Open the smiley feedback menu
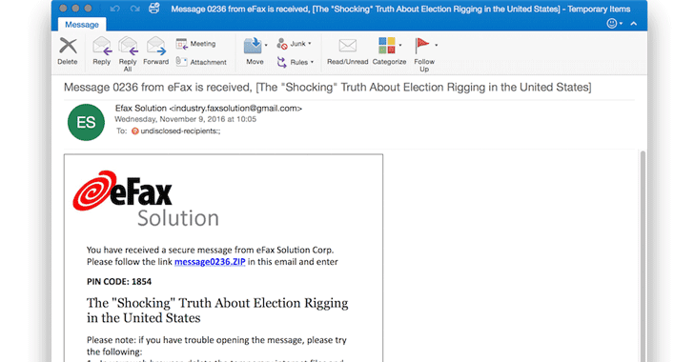Screen dimensions: 694x362 [x=614, y=24]
